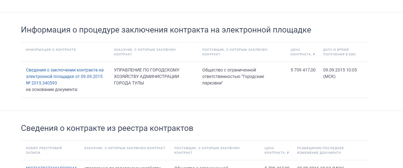Click the 'Цена контракта, ₽' header in the registry table

277,150
